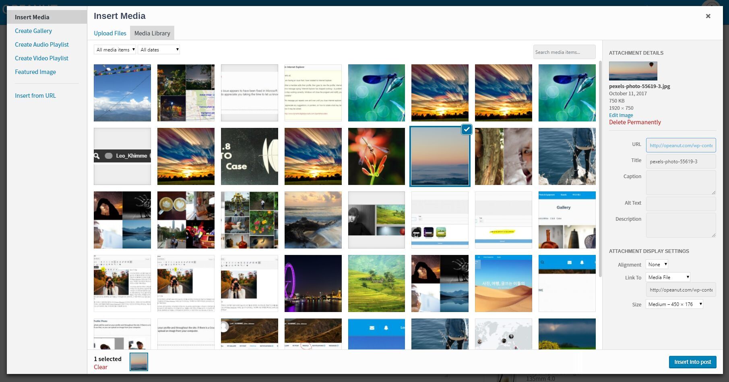Clear the current selection
The height and width of the screenshot is (382, 729).
pyautogui.click(x=101, y=367)
